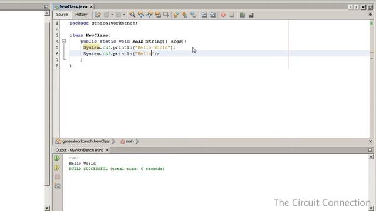Close the Output - MyWorkBench (run) tab
Image resolution: width=376 pixels, height=211 pixels.
click(x=107, y=150)
